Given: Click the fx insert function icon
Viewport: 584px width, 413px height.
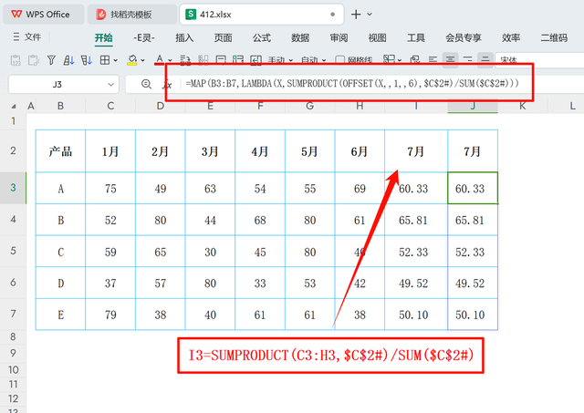Looking at the screenshot, I should [x=167, y=85].
